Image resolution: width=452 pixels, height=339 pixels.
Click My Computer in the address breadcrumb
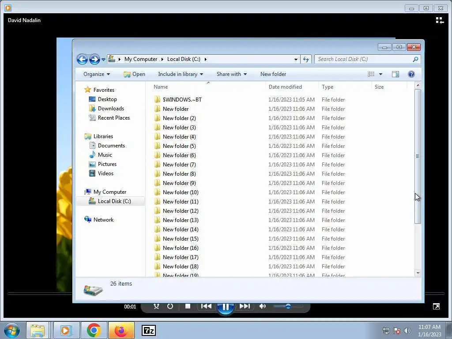point(141,59)
